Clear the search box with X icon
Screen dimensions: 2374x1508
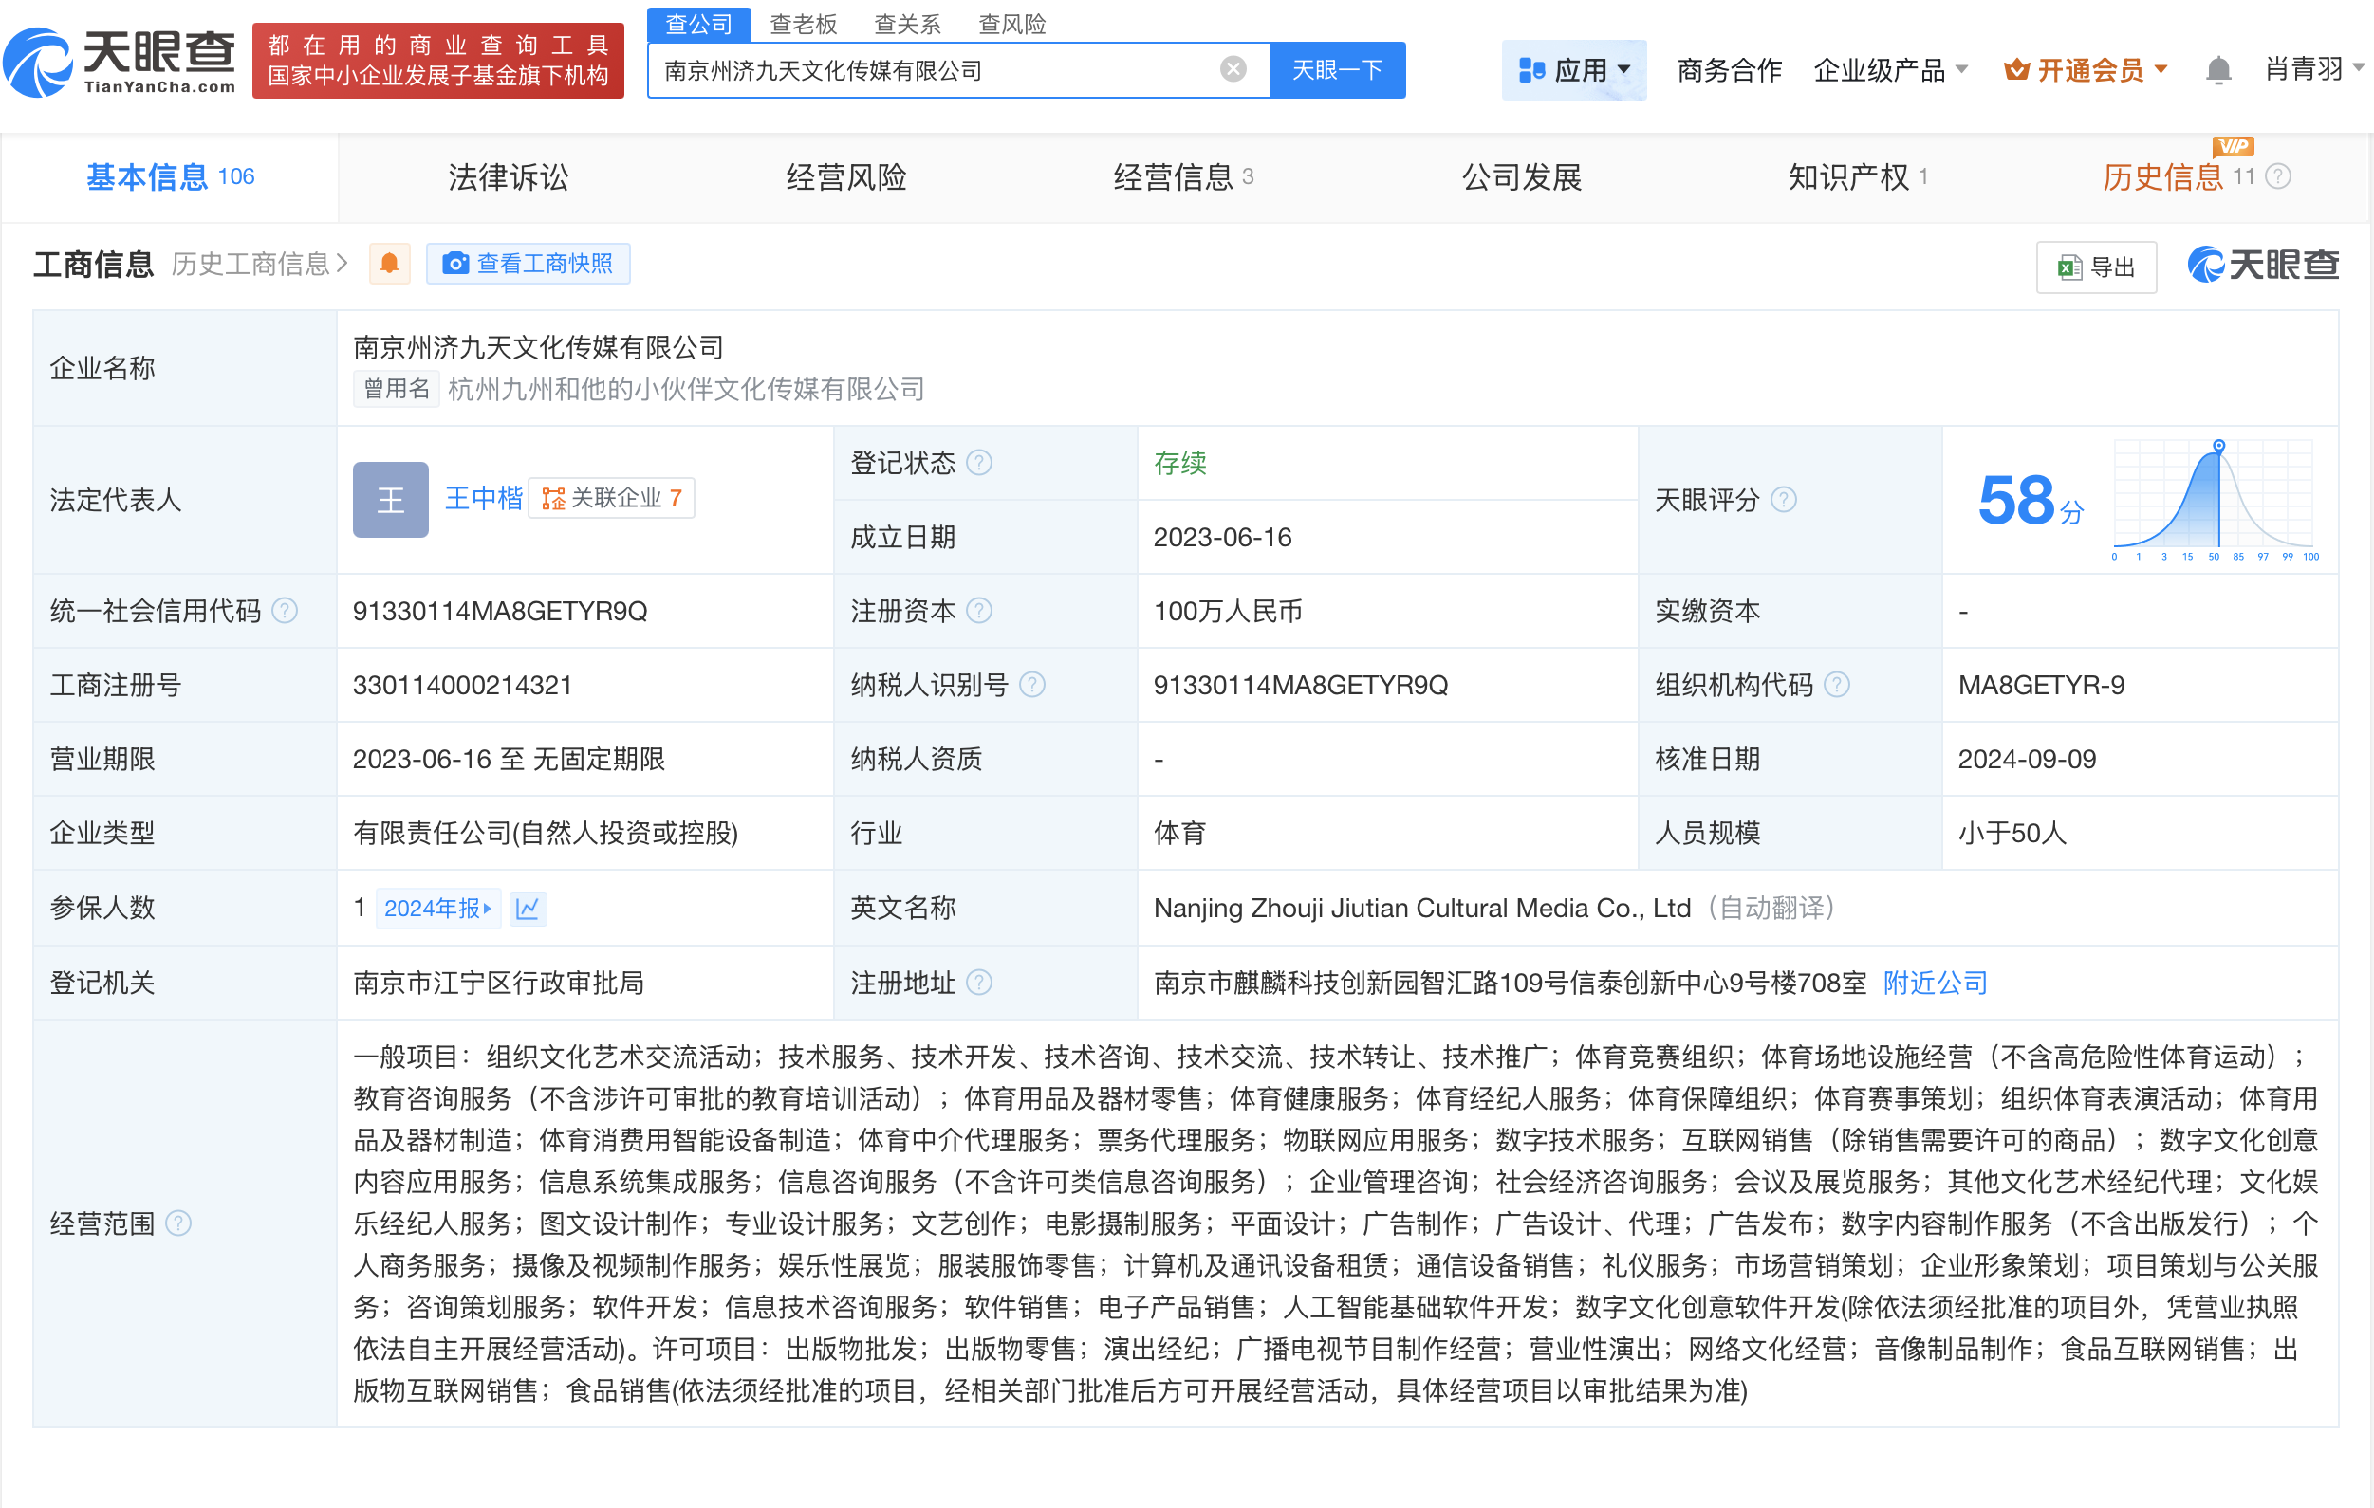tap(1233, 69)
